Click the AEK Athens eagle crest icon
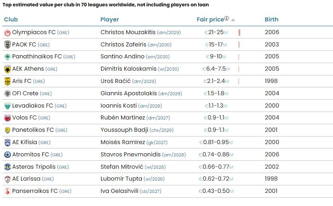Viewport: 333px width, 206px height. (x=7, y=69)
